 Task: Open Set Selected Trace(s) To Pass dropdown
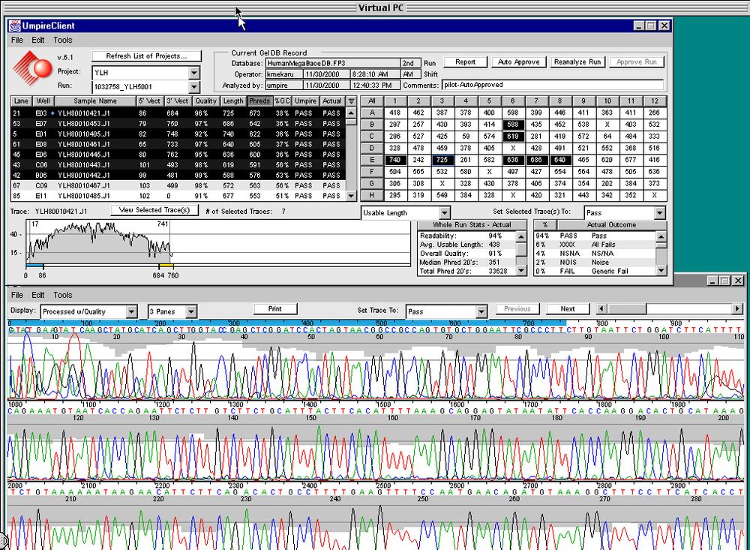(x=659, y=212)
